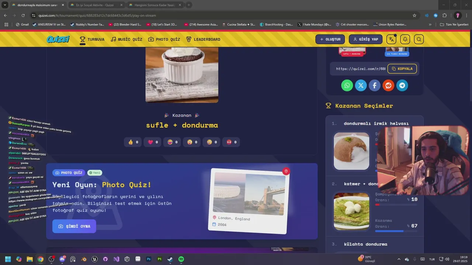Open a new browser tab
The width and height of the screenshot is (472, 265).
pos(189,5)
